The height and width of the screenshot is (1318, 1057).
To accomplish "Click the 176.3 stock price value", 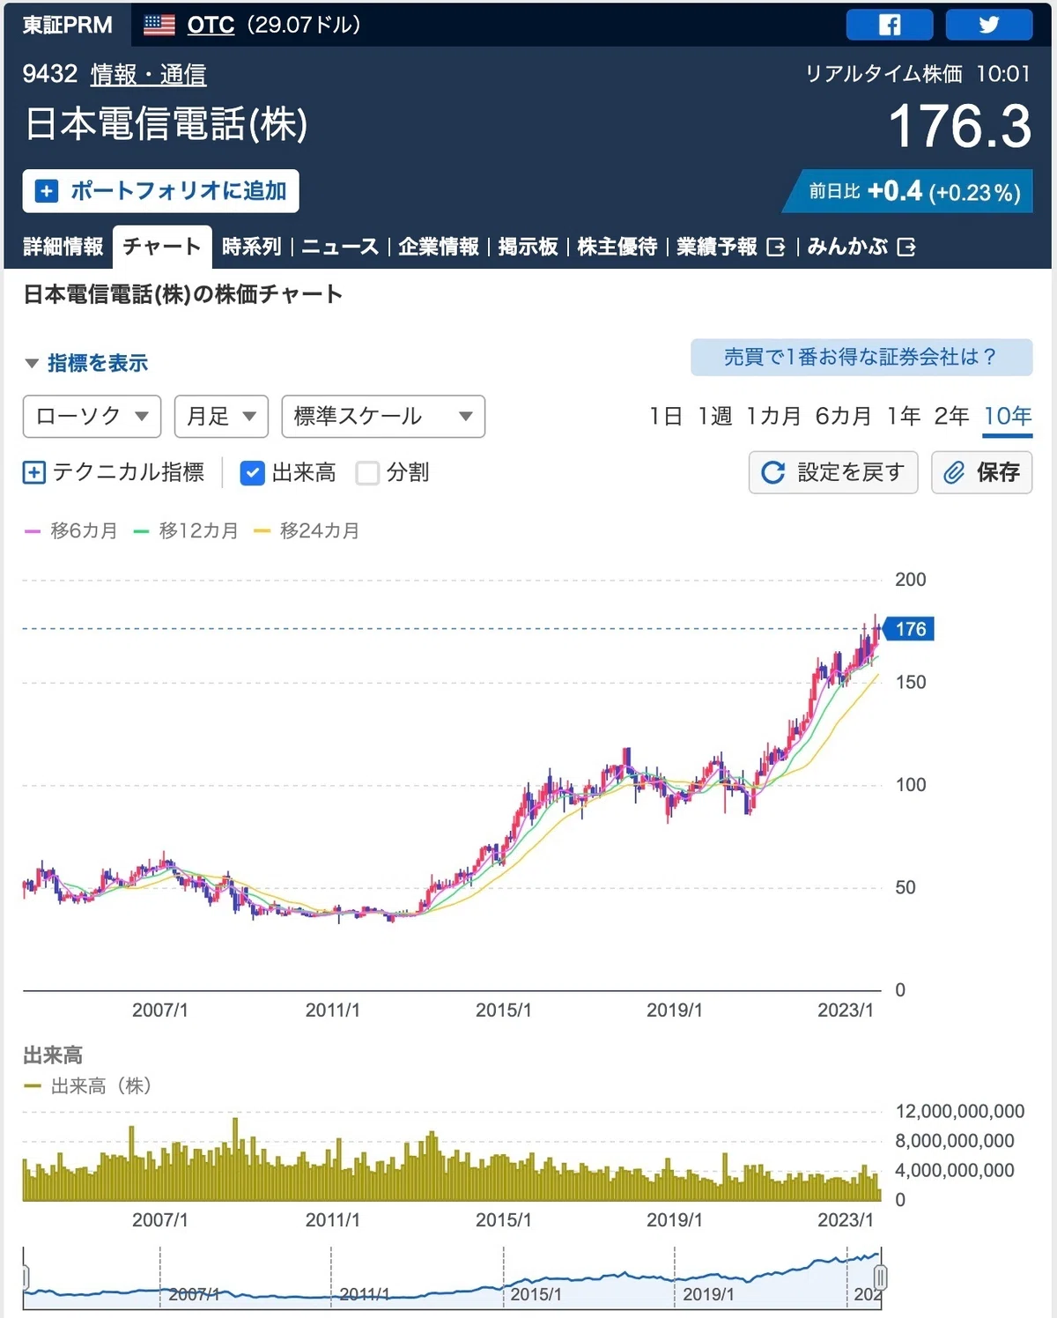I will point(960,126).
